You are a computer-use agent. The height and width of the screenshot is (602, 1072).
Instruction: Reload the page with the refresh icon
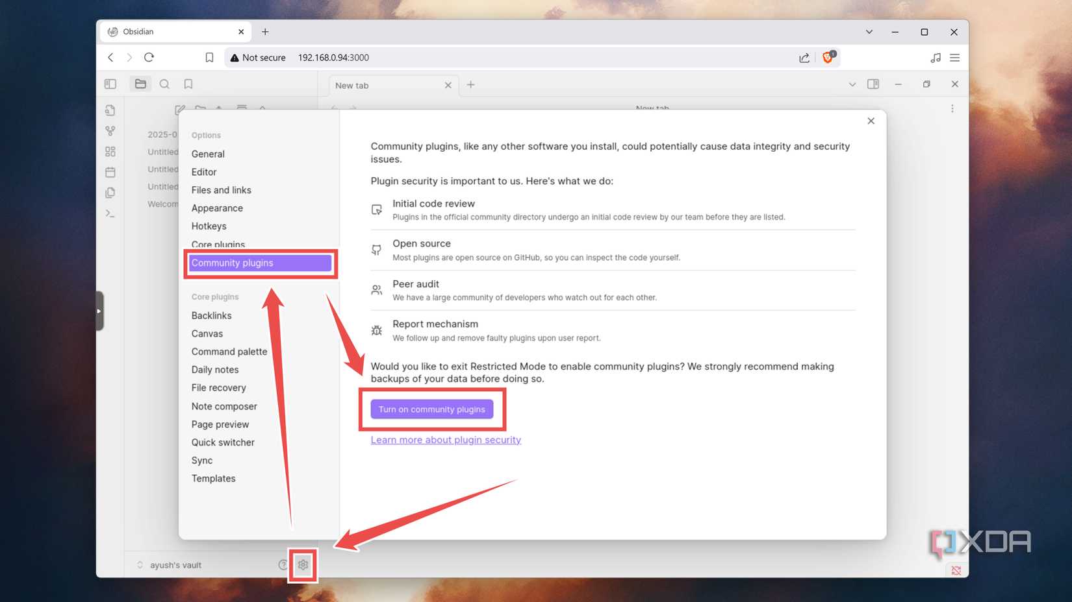[149, 58]
